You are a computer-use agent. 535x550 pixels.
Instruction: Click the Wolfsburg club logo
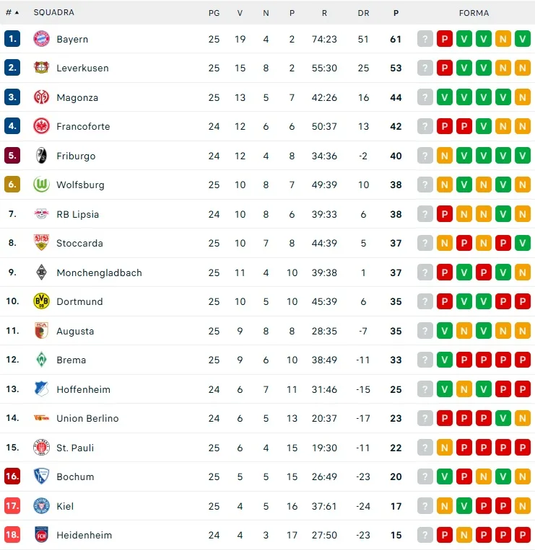pos(41,185)
